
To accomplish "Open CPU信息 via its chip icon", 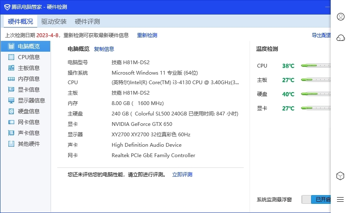I will pyautogui.click(x=11, y=57).
